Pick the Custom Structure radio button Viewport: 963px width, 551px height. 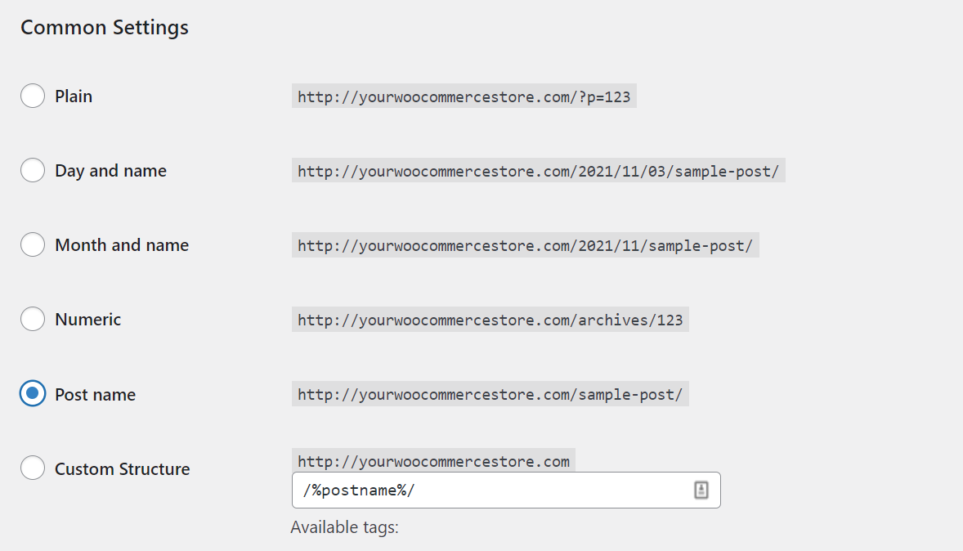click(x=33, y=468)
